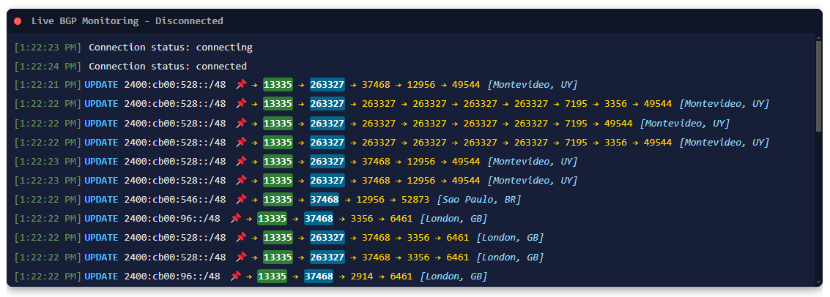830x297 pixels.
Task: Click 49544 in the 1:22:21 PM row
Action: coord(467,85)
